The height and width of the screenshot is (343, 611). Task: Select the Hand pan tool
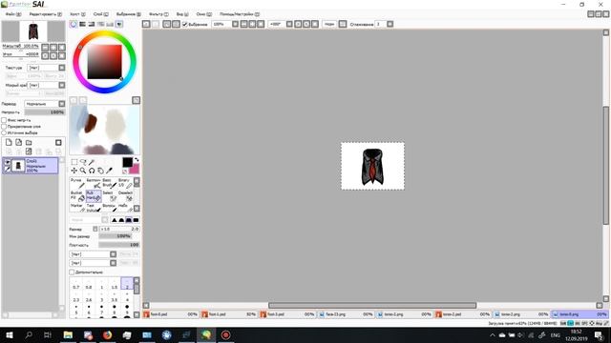[x=100, y=171]
